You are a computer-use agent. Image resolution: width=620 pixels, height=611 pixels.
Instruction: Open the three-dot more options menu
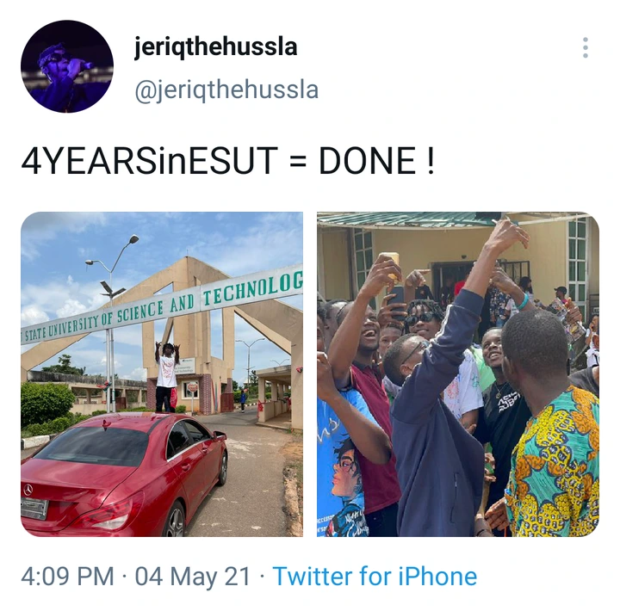point(586,48)
